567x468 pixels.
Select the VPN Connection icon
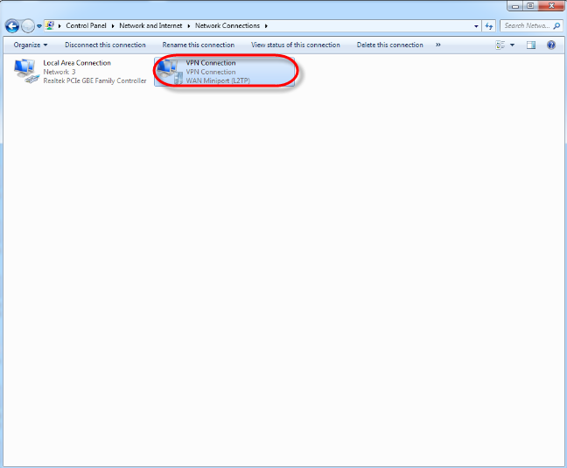(170, 71)
